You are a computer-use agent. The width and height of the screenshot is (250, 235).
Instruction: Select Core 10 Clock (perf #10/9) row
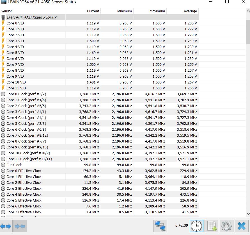tap(99, 153)
